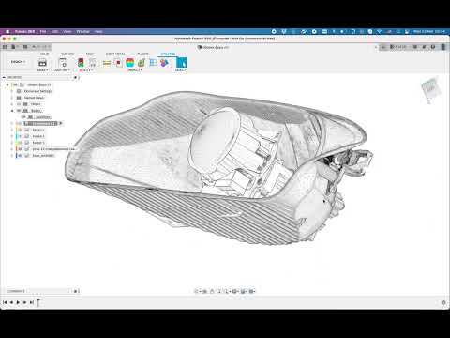Viewport: 450px width, 338px height.
Task: Open the Help menu in menu bar
Action: pos(98,31)
